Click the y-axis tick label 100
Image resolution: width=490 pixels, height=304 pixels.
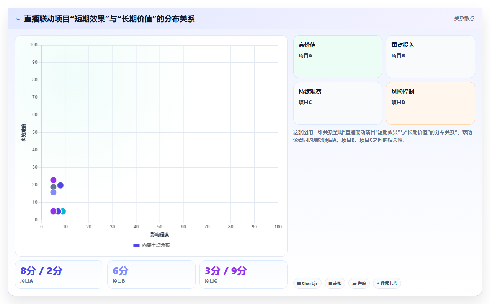pos(34,45)
